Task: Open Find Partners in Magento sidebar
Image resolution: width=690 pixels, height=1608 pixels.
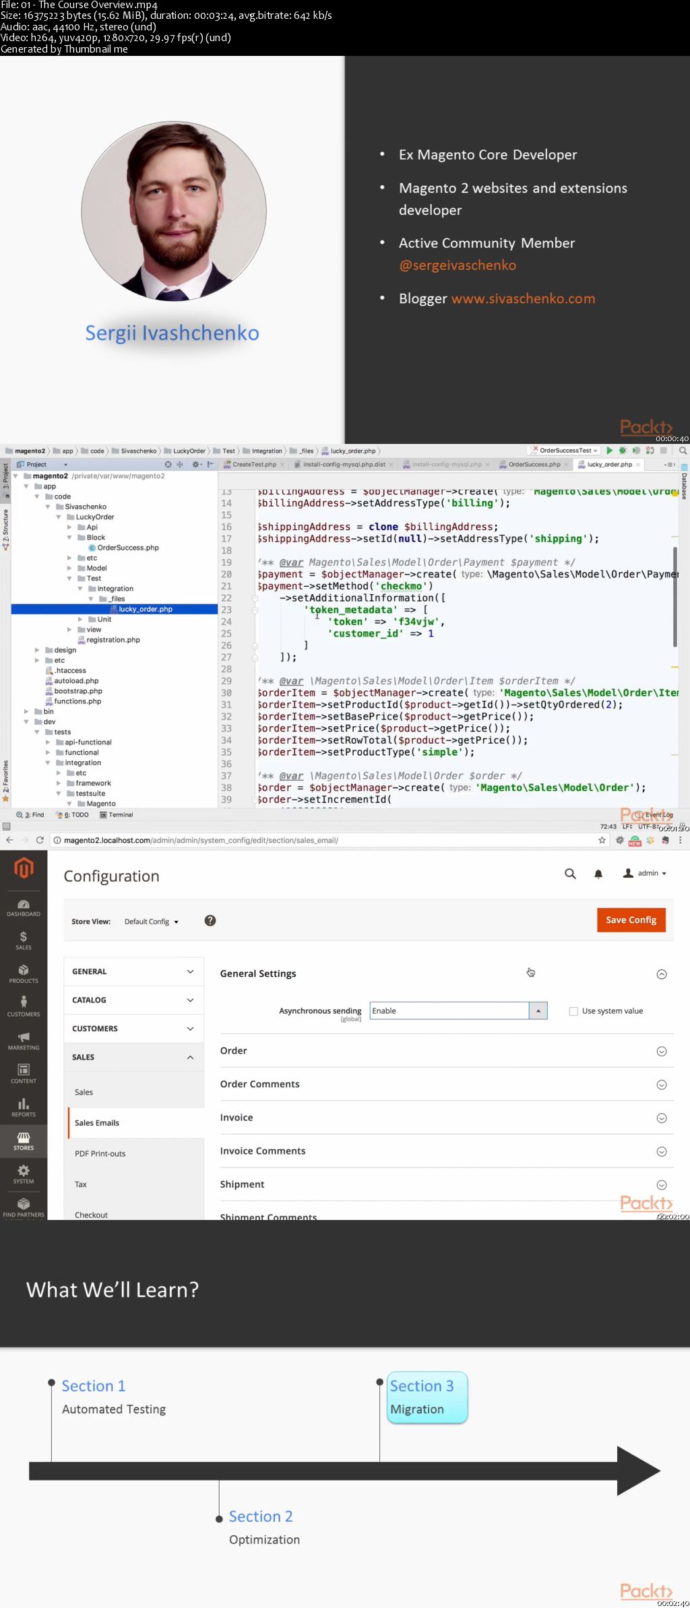Action: point(24,1208)
